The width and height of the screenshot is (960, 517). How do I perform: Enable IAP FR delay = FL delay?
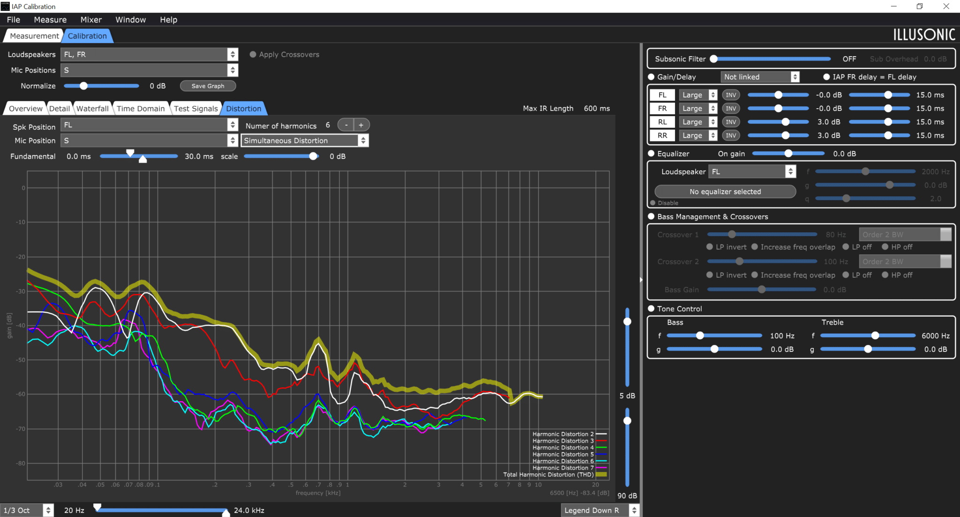826,77
